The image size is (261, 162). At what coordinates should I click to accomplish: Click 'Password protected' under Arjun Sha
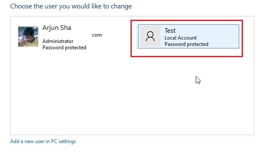[x=64, y=48]
